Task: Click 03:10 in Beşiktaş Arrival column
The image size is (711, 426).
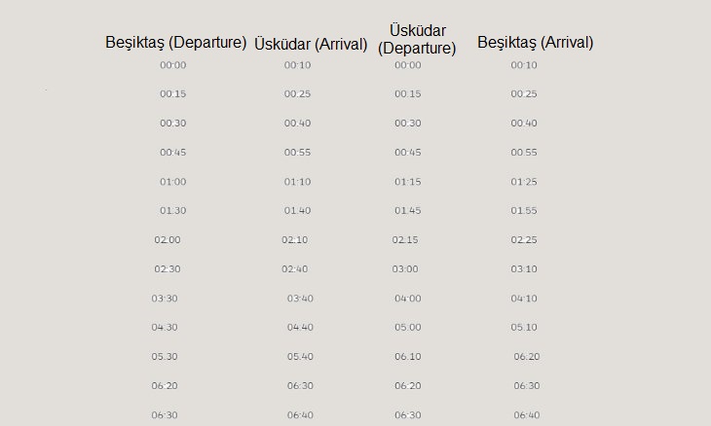Action: click(x=524, y=269)
